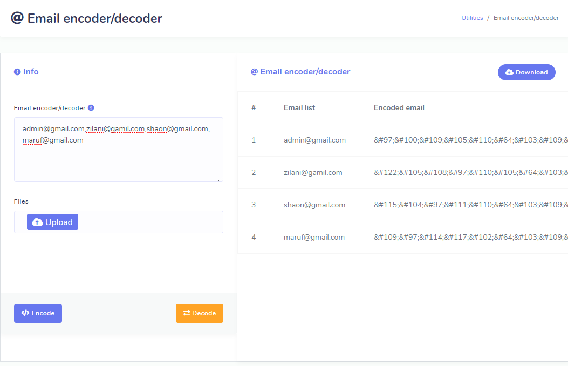568x366 pixels.
Task: Select the Email list column header
Action: click(x=299, y=107)
